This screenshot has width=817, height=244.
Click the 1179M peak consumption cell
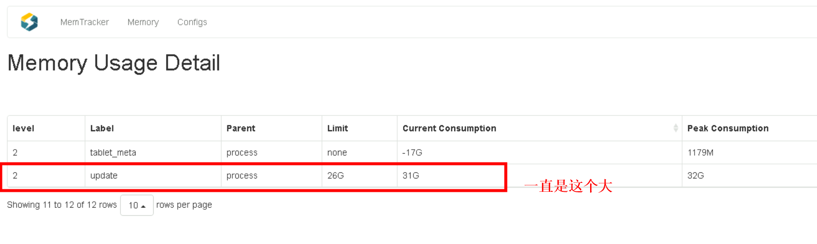click(x=700, y=153)
